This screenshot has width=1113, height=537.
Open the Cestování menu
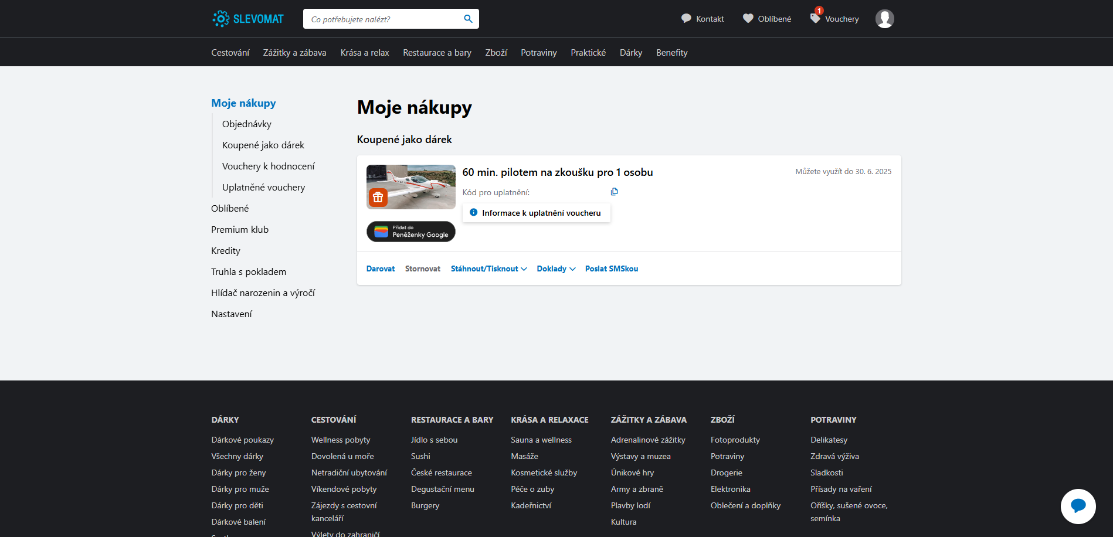click(230, 53)
